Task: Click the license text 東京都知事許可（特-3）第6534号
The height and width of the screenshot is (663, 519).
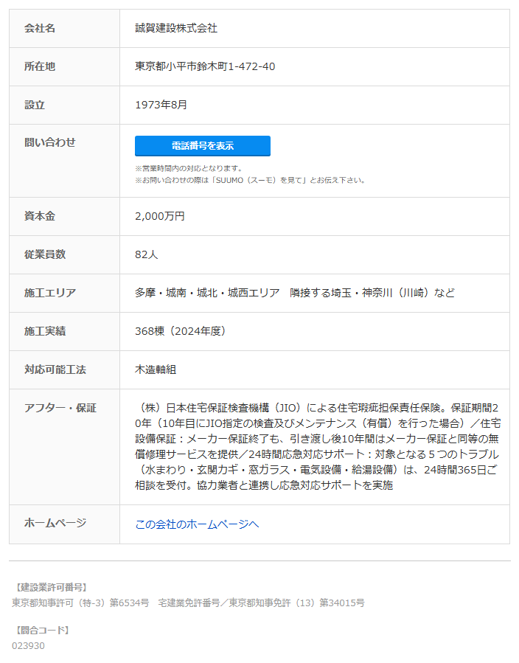Action: 80,603
